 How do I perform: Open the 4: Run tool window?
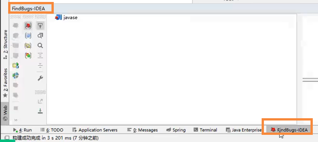[22, 130]
